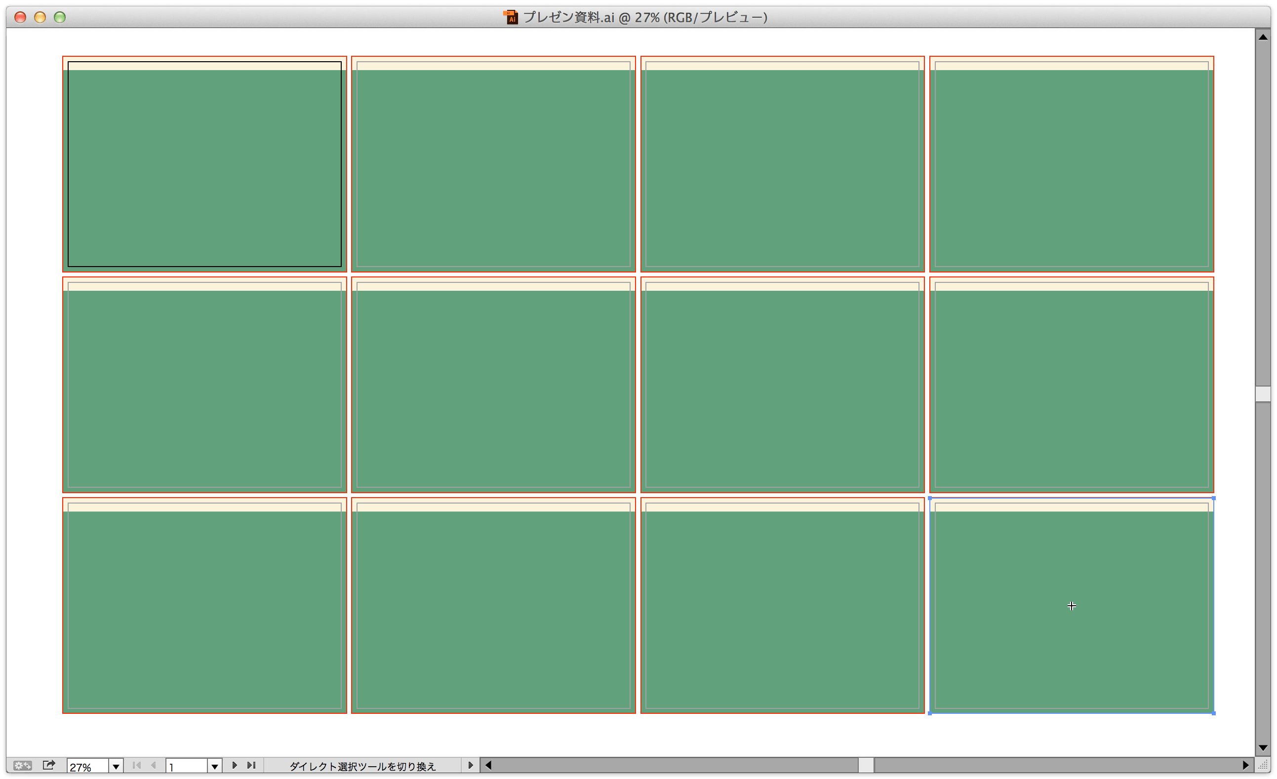Select the selected blue-outlined artboard at bottom right
Screen dimensions: 1277x779
point(1071,606)
